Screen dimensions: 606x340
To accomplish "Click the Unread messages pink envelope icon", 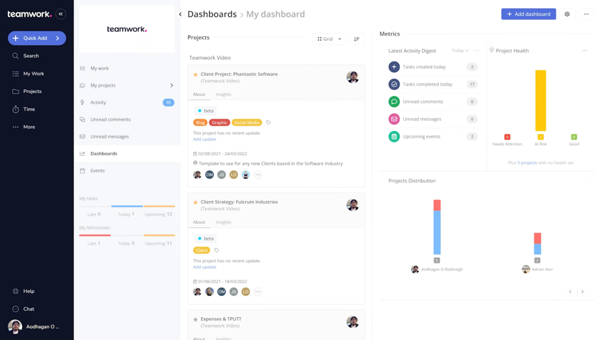I will tap(394, 119).
